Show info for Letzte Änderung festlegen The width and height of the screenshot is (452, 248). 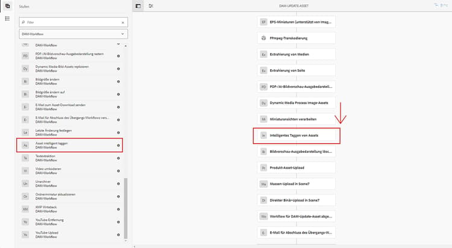coord(119,132)
